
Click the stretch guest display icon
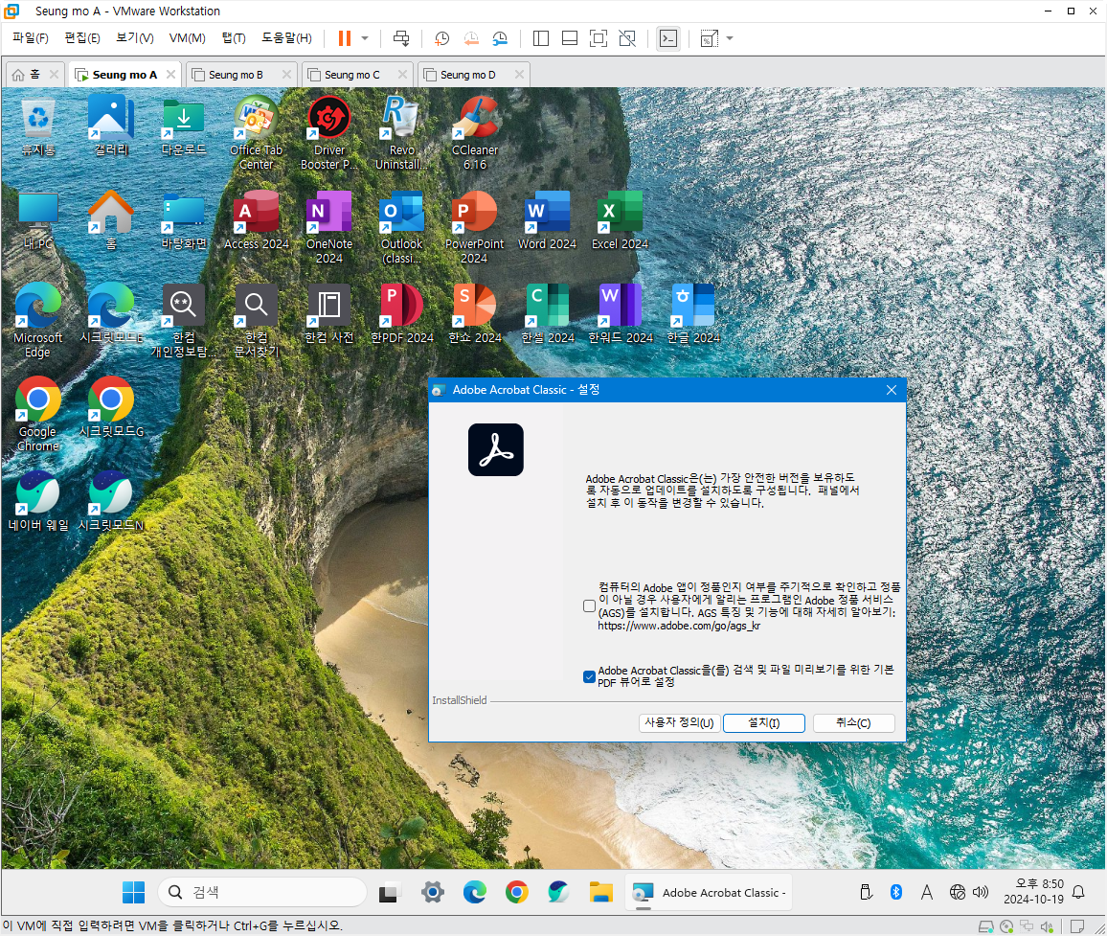(709, 38)
